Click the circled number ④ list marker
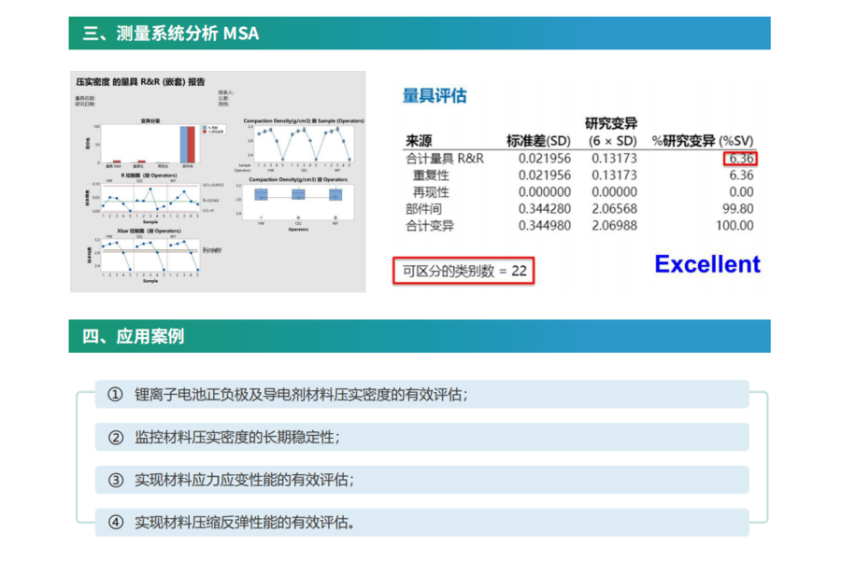 [x=114, y=523]
